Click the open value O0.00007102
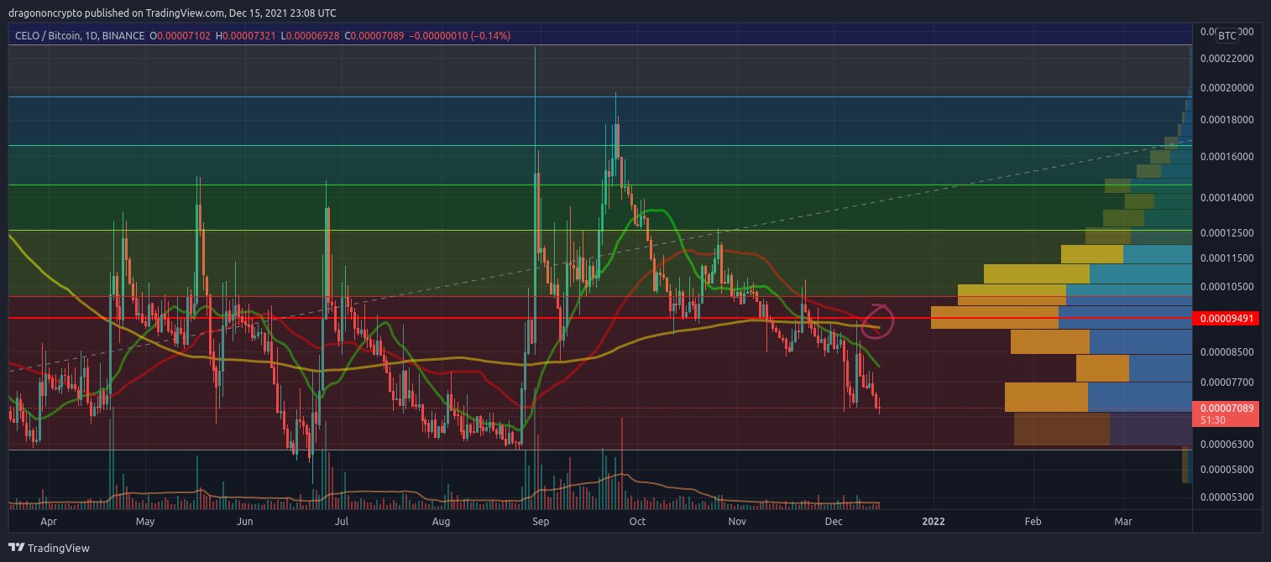Screen dimensions: 1271x562 [x=179, y=36]
